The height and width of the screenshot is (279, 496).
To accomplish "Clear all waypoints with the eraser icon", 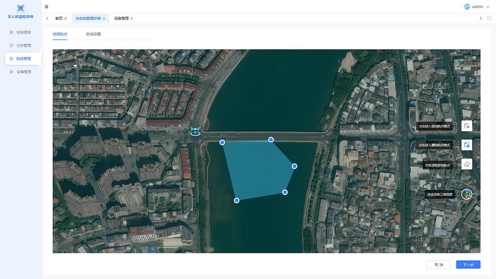I will point(467,164).
